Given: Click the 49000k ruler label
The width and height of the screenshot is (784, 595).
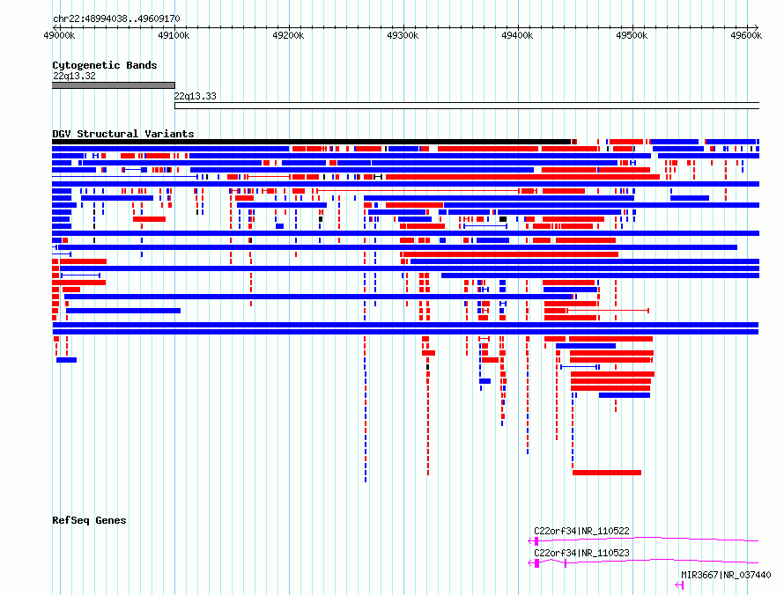Looking at the screenshot, I should 59,35.
